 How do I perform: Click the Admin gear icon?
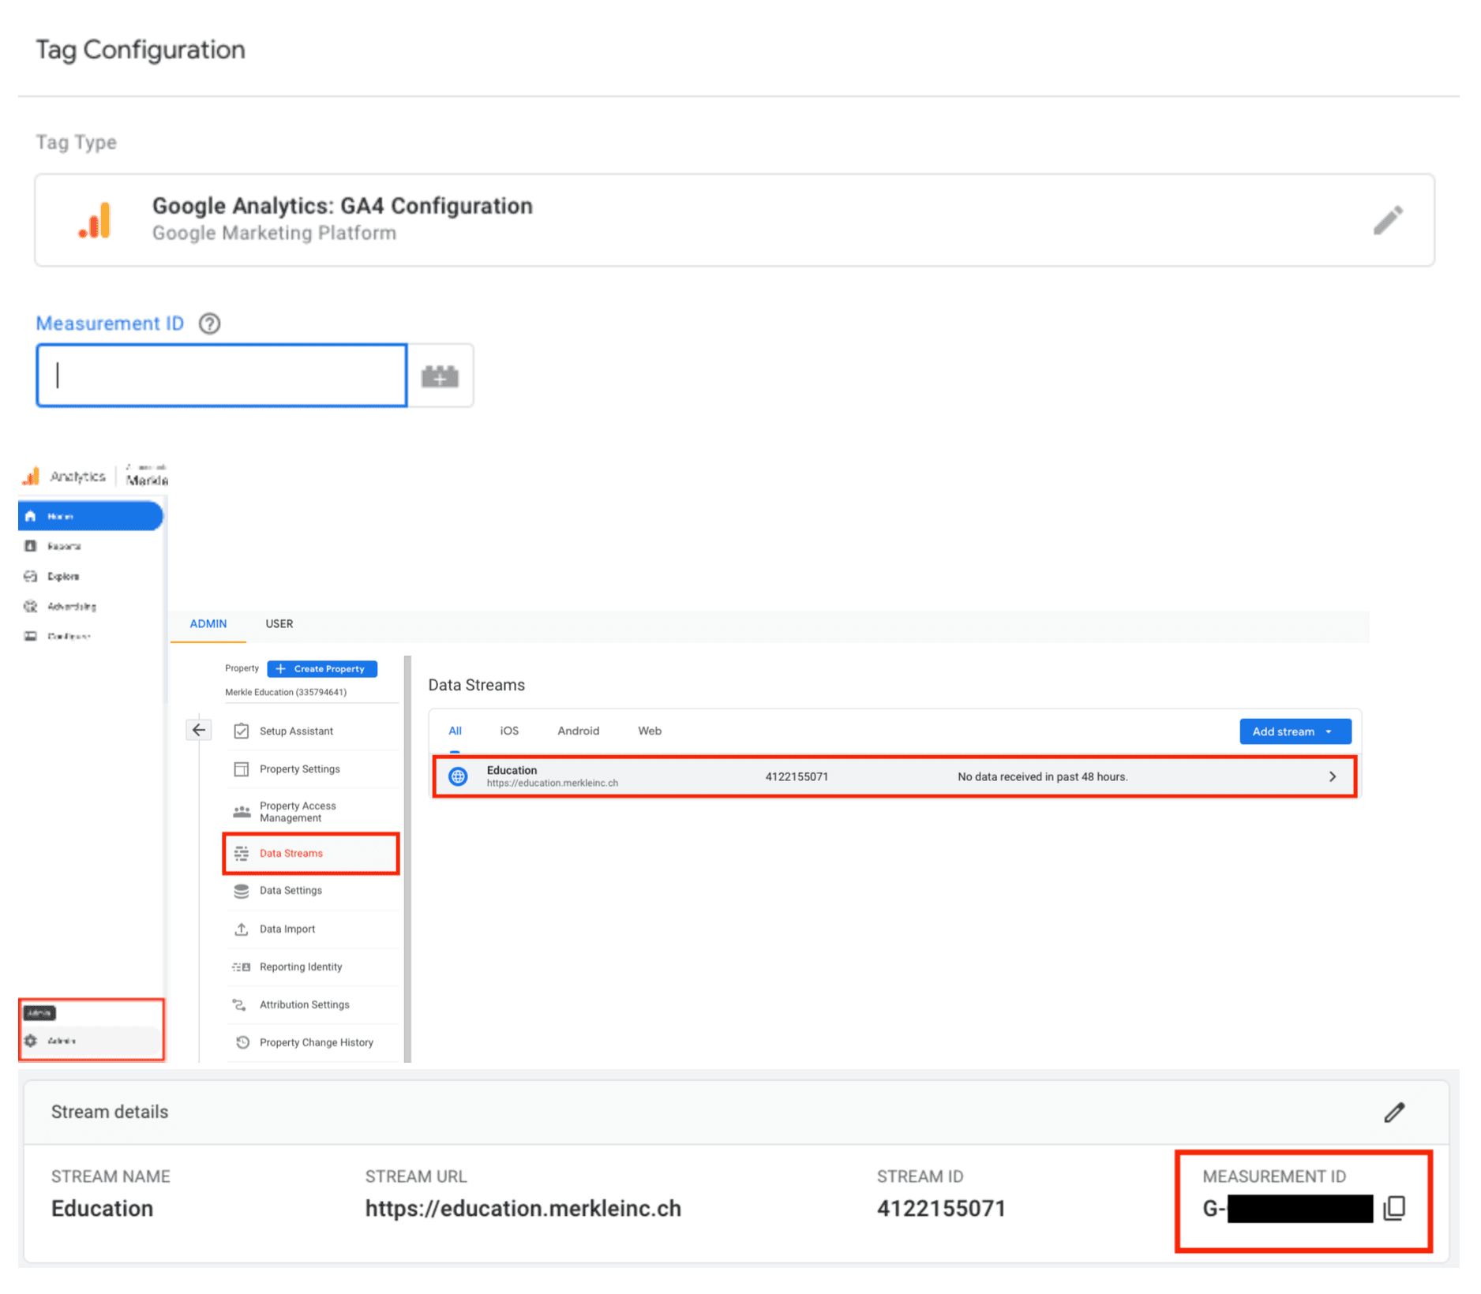point(31,1041)
